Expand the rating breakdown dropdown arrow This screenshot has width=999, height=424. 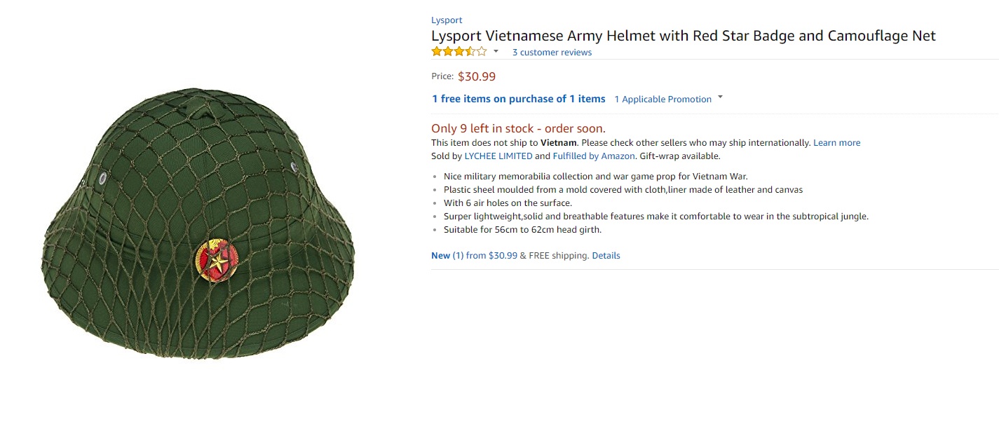496,51
